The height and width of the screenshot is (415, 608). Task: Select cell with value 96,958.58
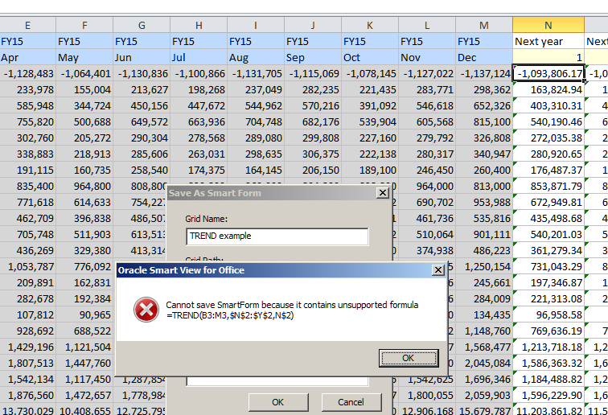[x=548, y=315]
